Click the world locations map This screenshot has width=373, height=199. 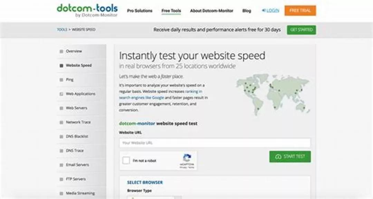click(x=273, y=95)
